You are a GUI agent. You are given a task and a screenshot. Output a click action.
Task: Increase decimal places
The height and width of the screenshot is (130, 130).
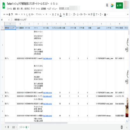[x=29, y=14]
